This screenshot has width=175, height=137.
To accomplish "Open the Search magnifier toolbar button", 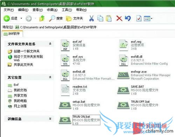I will point(56,18).
